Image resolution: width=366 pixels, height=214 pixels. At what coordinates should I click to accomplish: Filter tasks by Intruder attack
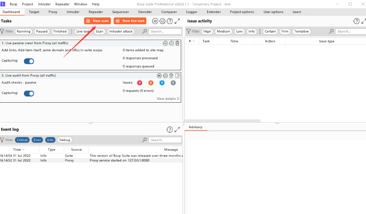121,31
